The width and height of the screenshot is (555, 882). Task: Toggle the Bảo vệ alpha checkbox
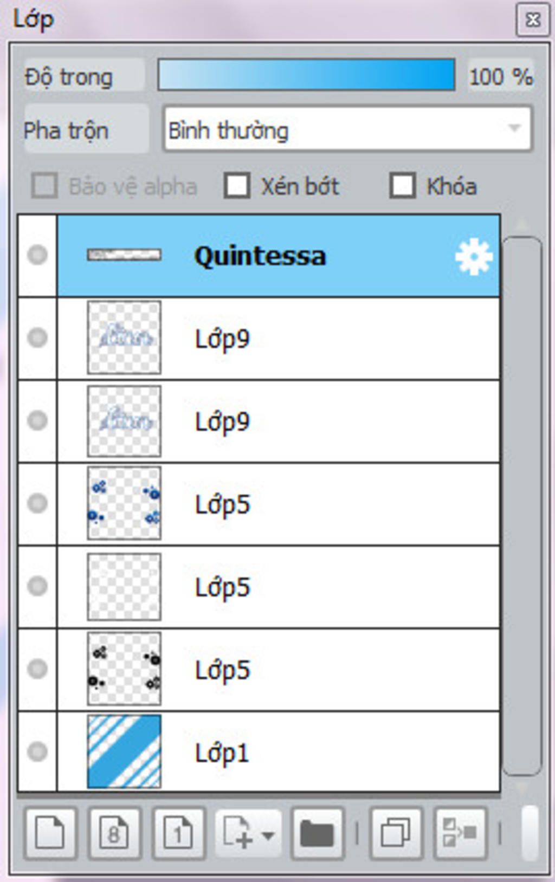44,186
